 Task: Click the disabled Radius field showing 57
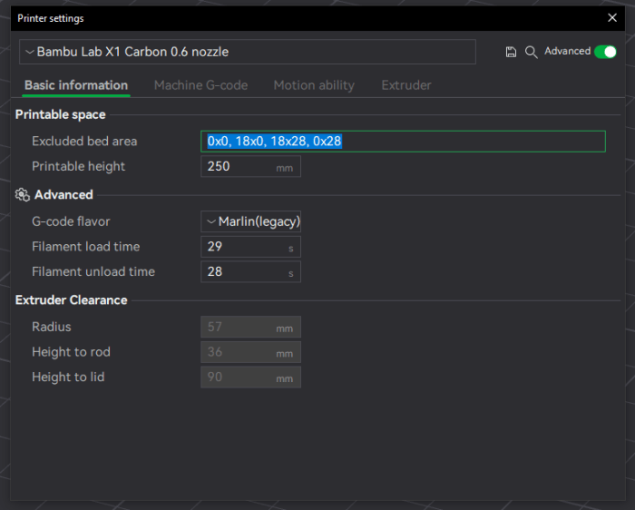(x=250, y=327)
